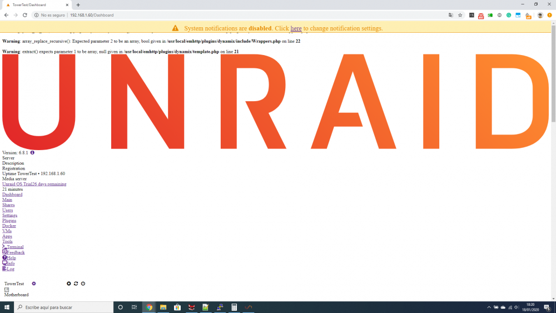
Task: Open the Dashboard link
Action: point(12,194)
